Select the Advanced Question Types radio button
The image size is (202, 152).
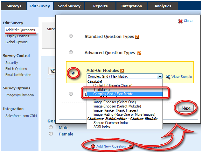pos(71,52)
